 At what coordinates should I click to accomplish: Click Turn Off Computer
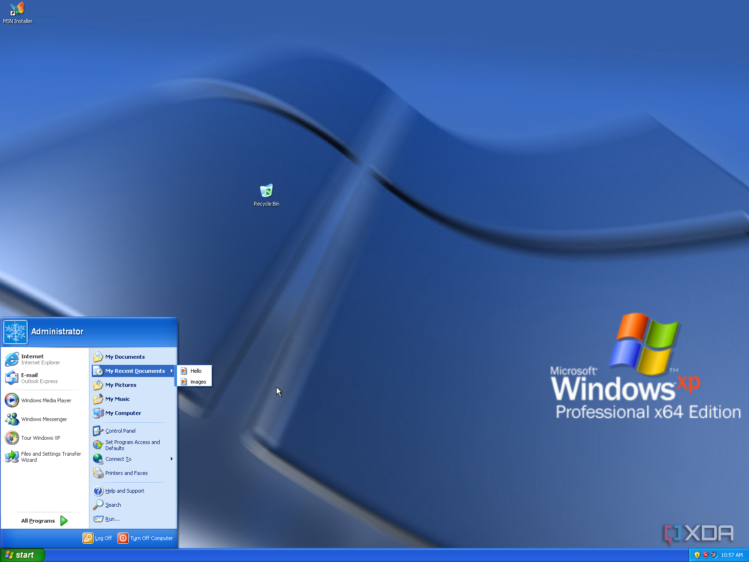(x=146, y=538)
